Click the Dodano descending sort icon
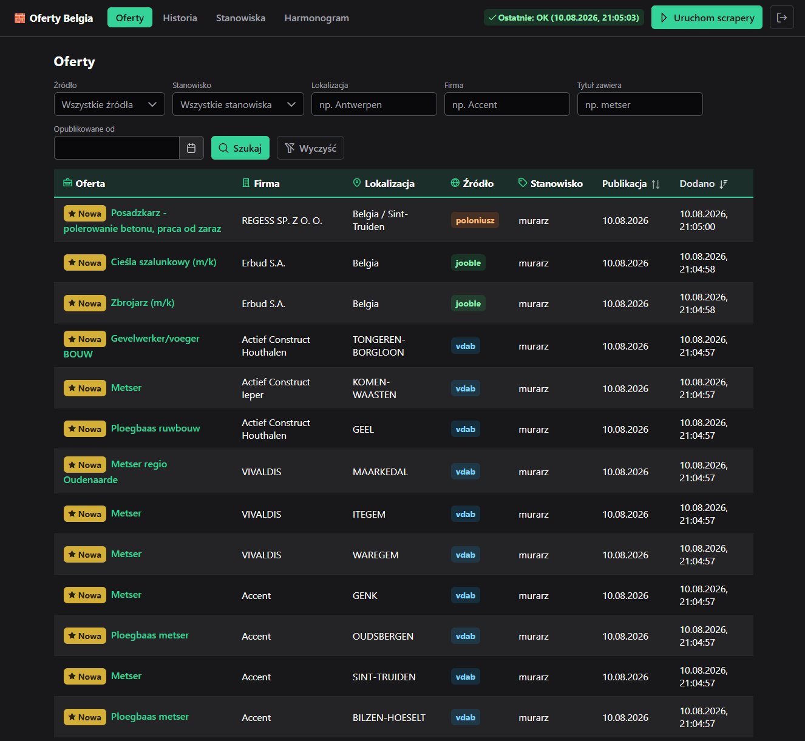 pyautogui.click(x=723, y=184)
